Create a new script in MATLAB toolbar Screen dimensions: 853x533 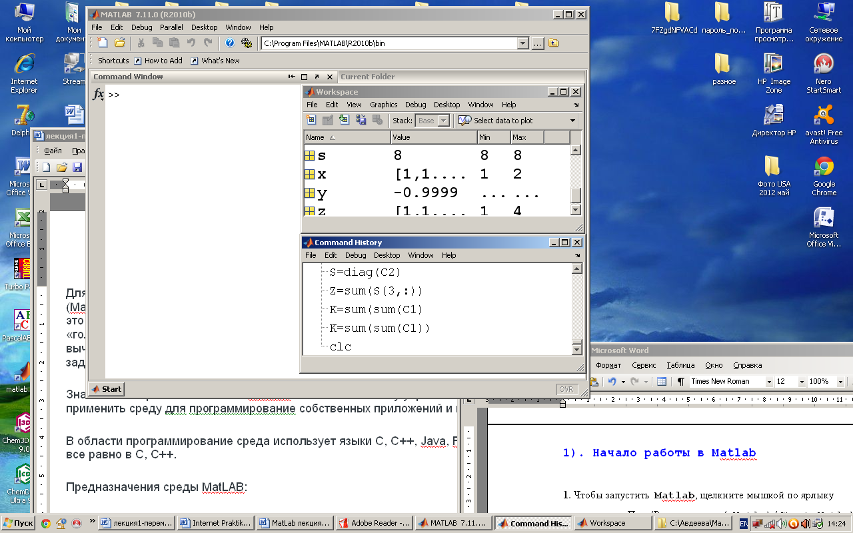(103, 43)
